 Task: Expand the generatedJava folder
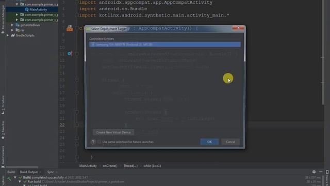point(12,25)
